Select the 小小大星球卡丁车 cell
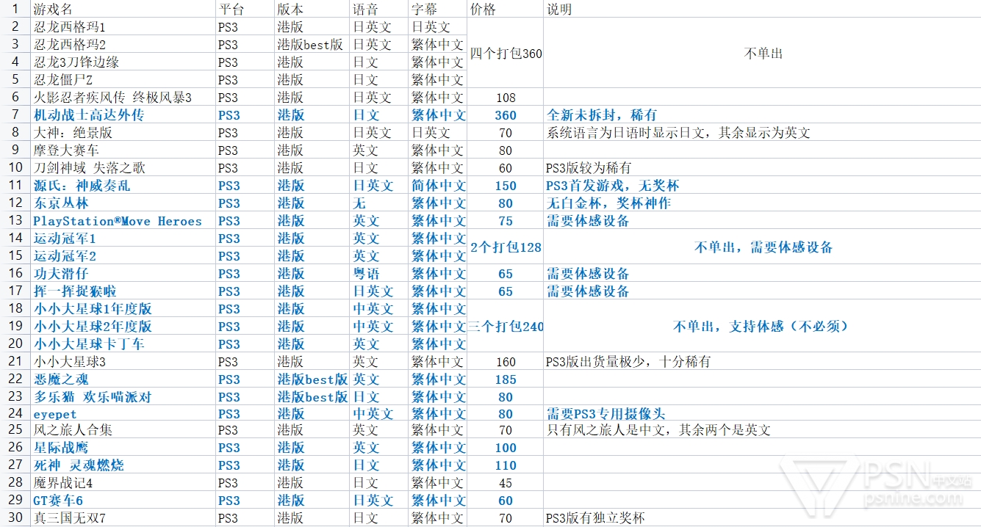 [123, 344]
